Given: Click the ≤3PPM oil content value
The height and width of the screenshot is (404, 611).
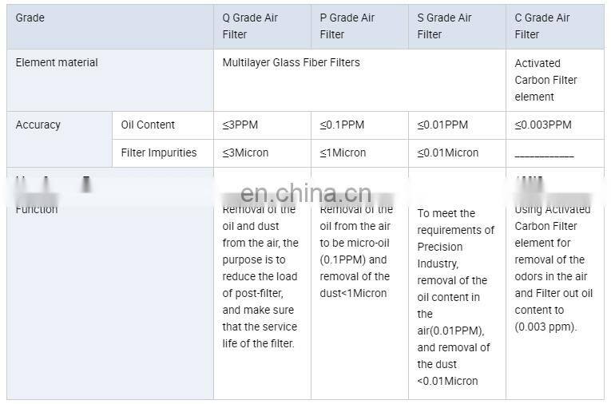Looking at the screenshot, I should [240, 125].
